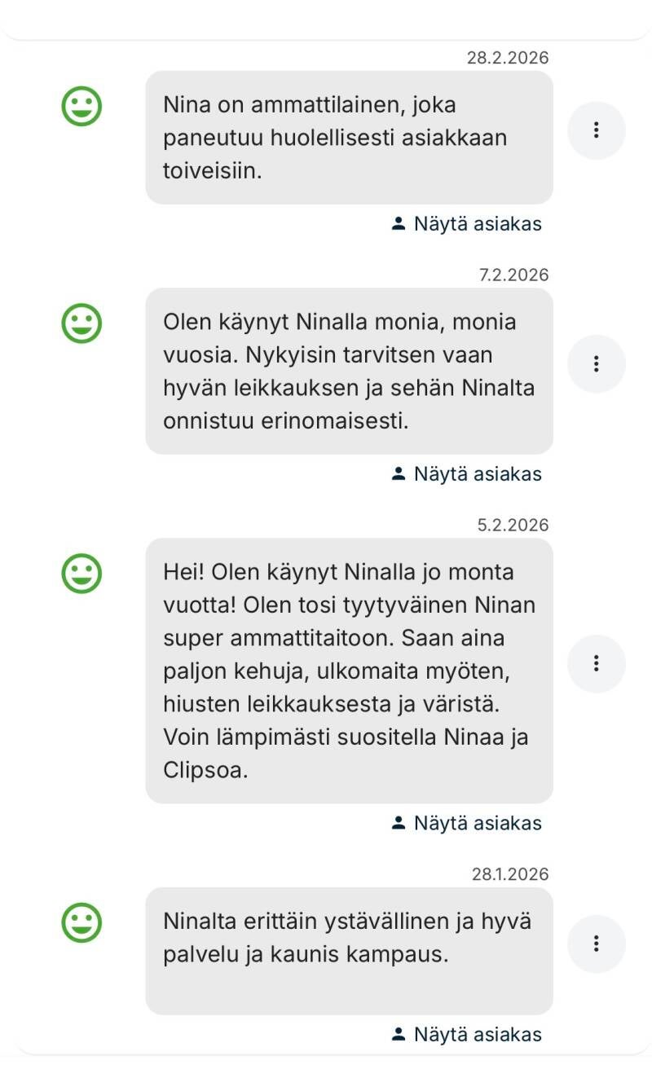652x1091 pixels.
Task: Select the review mentioning "kaunis kampaus"
Action: click(349, 950)
